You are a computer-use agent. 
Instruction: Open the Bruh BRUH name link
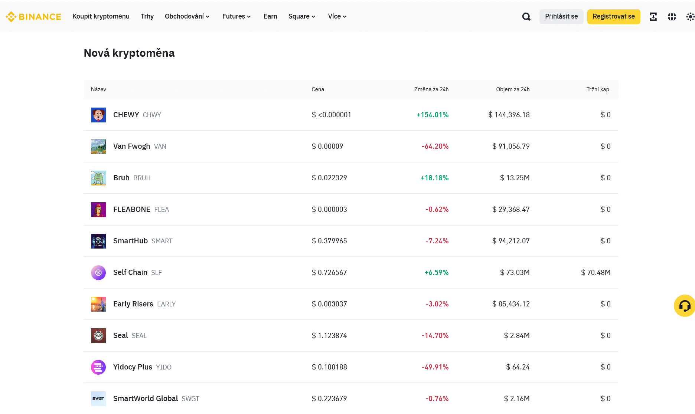pos(132,178)
